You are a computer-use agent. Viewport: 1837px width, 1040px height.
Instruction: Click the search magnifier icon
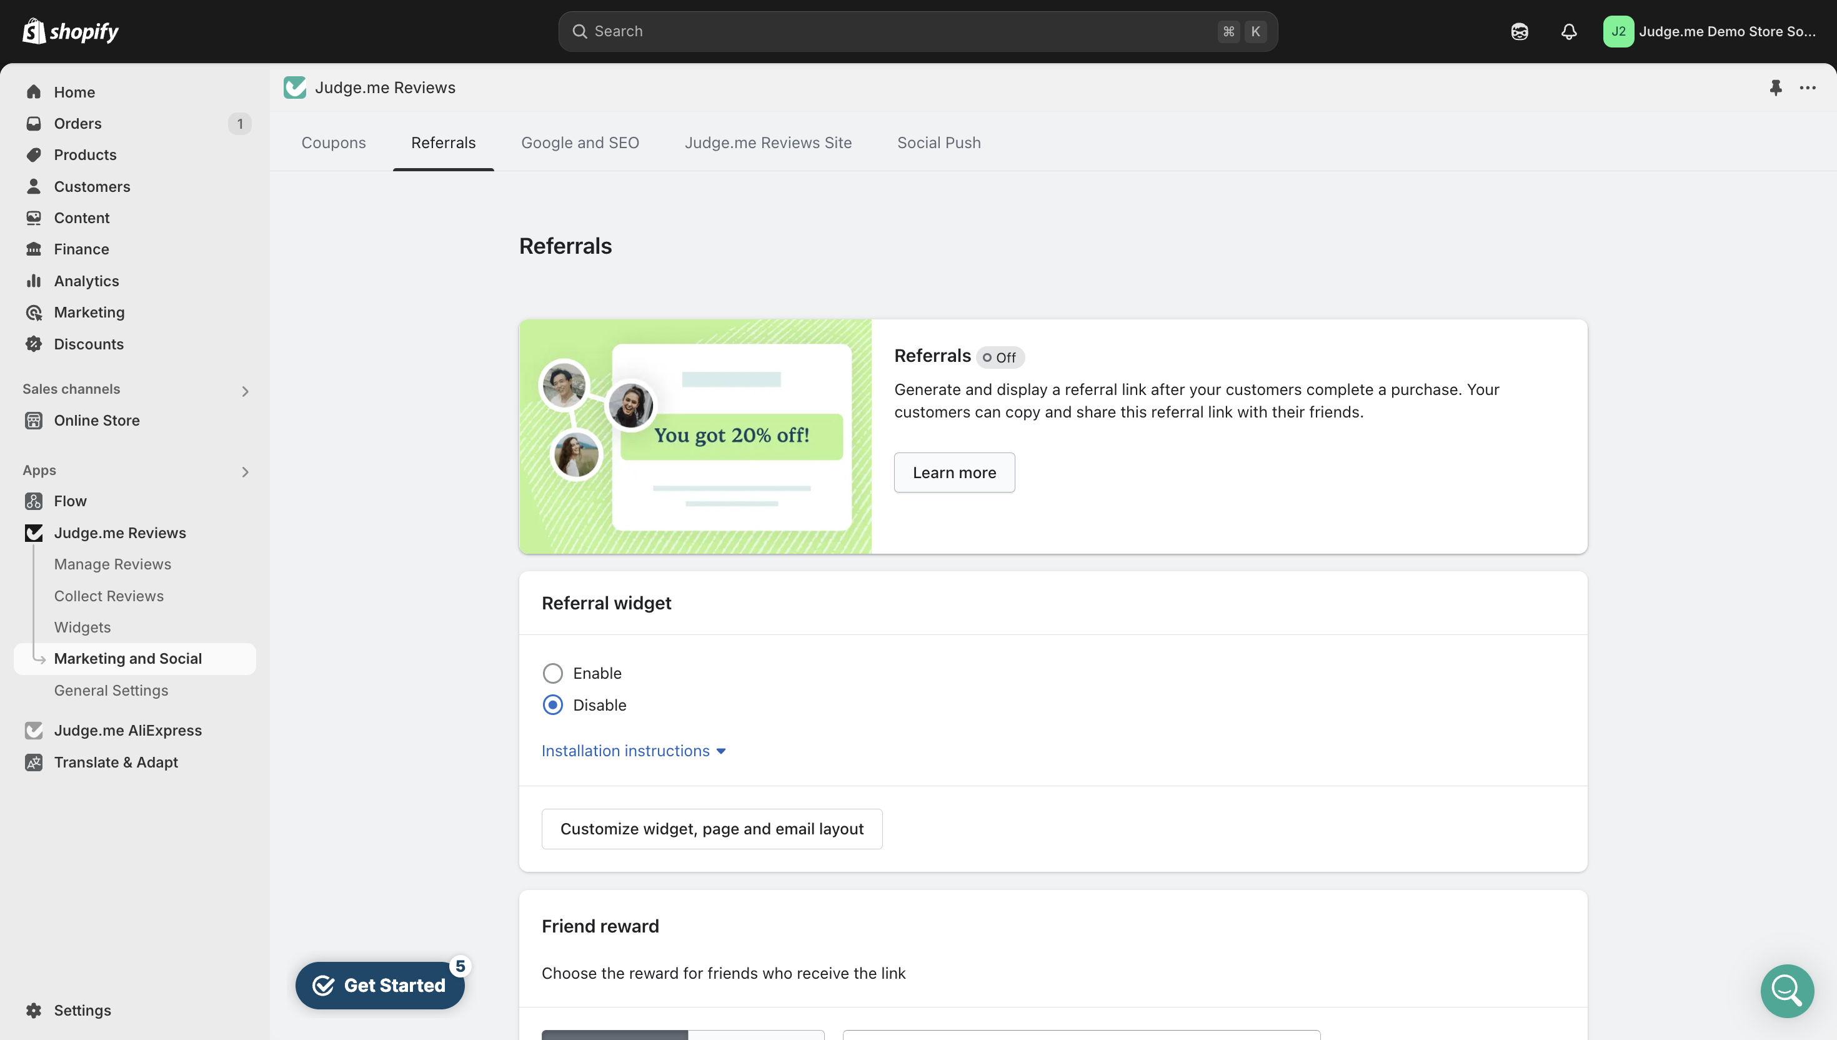click(x=580, y=31)
